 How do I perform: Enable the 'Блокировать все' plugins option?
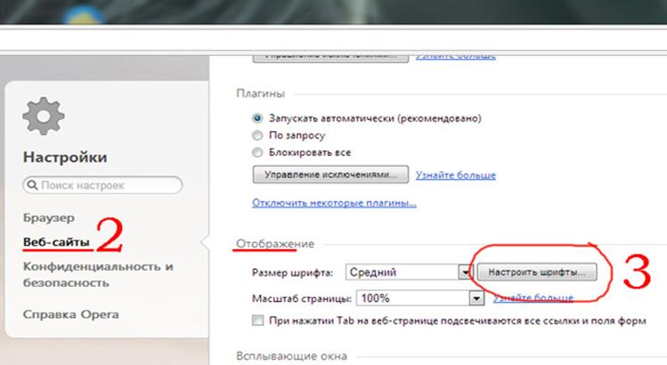click(x=258, y=152)
